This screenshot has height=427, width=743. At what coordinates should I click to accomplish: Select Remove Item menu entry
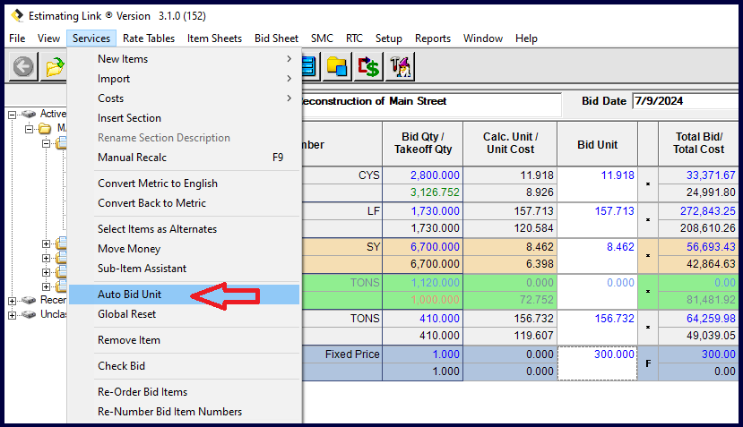coord(185,340)
